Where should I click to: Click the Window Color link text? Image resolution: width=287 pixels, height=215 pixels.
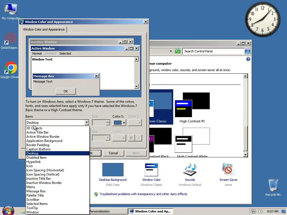151,180
